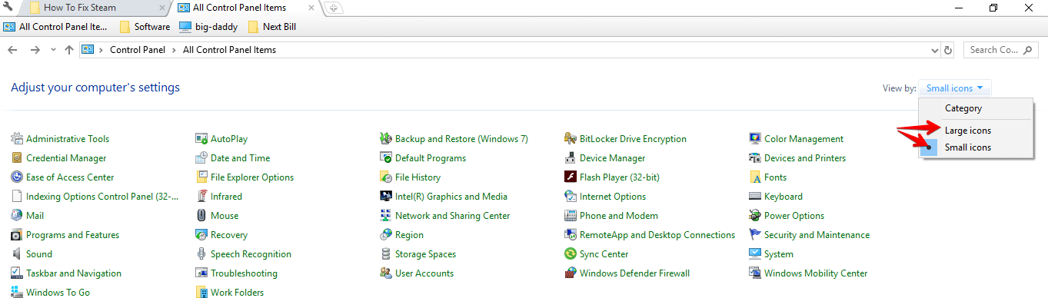1048x298 pixels.
Task: Expand the address bar history dropdown
Action: click(934, 50)
